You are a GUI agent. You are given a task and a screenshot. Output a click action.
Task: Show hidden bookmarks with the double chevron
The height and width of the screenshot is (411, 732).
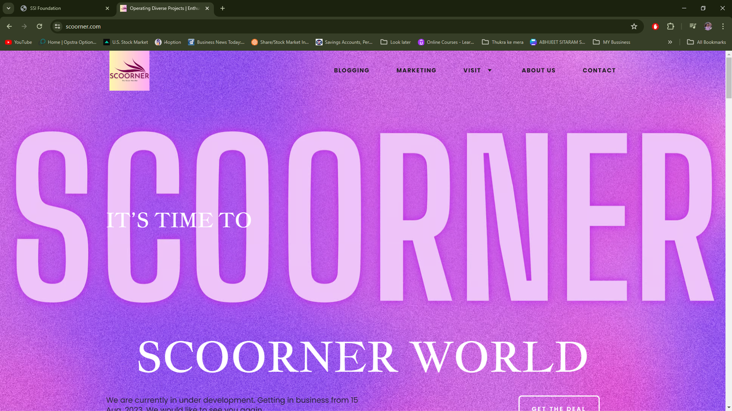coord(670,42)
